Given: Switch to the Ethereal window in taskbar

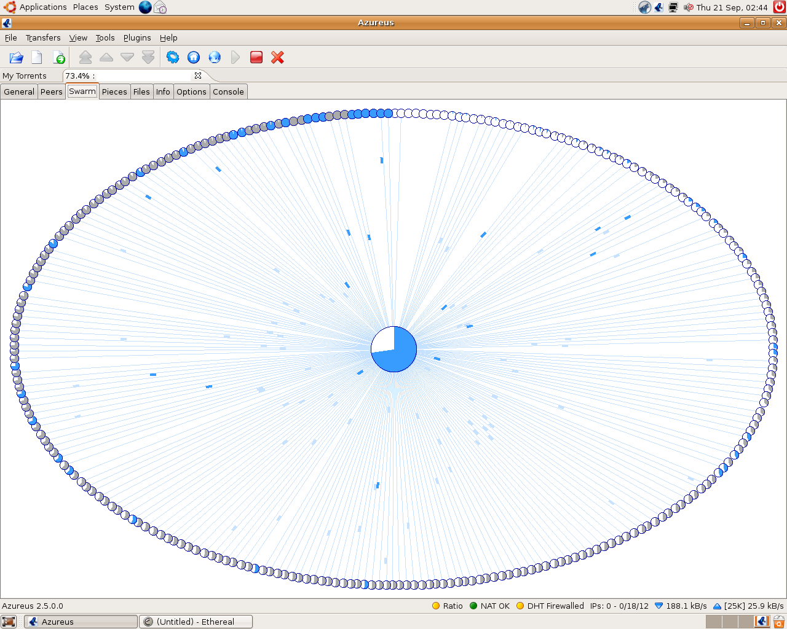Looking at the screenshot, I should tap(196, 622).
